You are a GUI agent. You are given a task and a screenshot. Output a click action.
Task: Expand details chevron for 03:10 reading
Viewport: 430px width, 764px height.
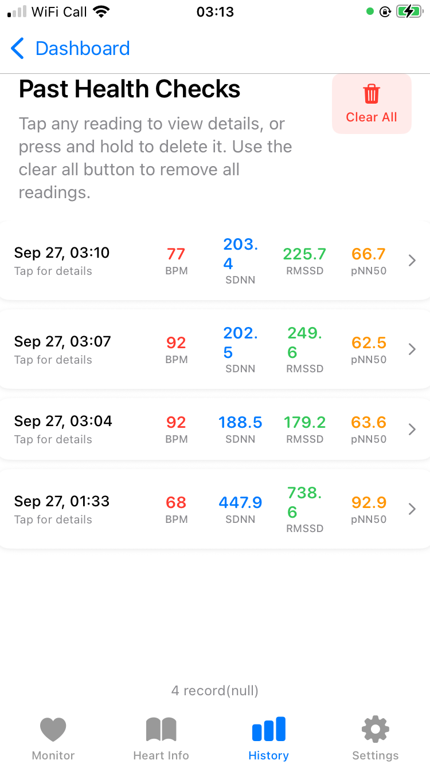coord(412,261)
